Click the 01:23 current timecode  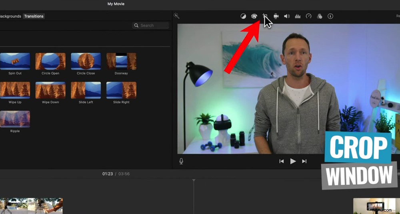pos(108,174)
